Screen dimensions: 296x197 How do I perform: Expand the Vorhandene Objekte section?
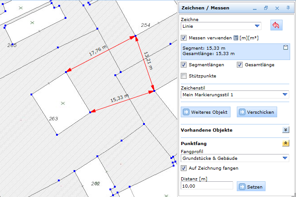click(285, 130)
